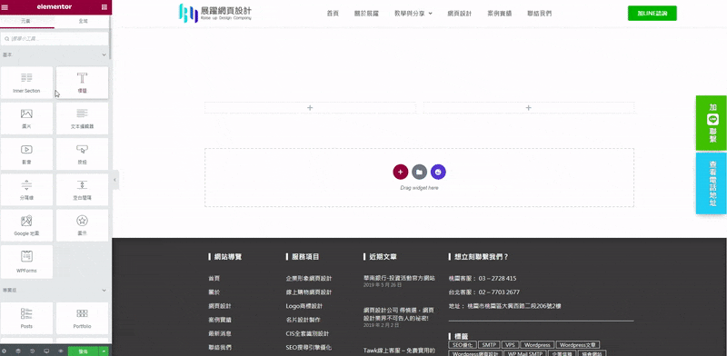Open footer link 名片設計製作
The width and height of the screenshot is (727, 356).
(x=304, y=320)
